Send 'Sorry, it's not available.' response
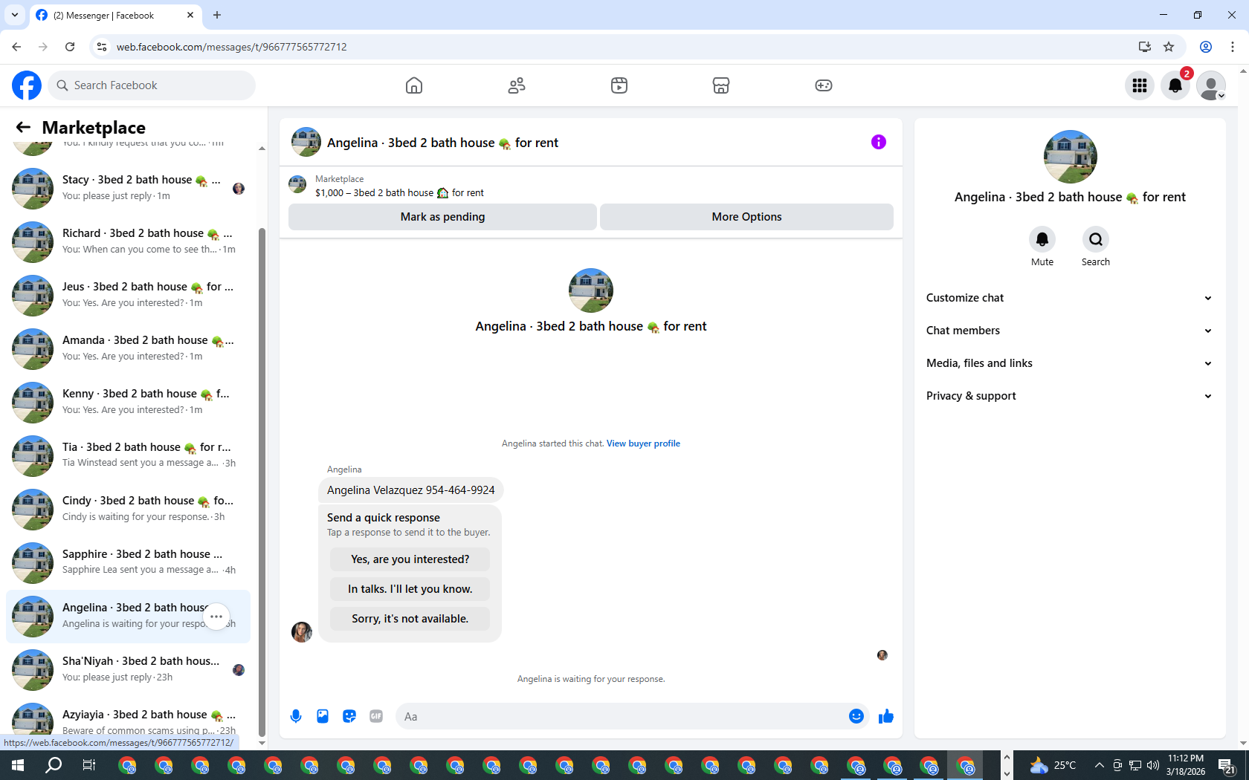The image size is (1249, 780). pos(410,619)
